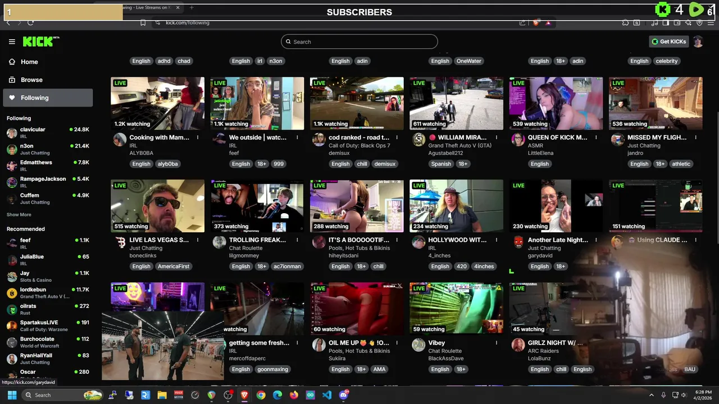
Task: Open jandro channel avatar
Action: click(x=617, y=140)
